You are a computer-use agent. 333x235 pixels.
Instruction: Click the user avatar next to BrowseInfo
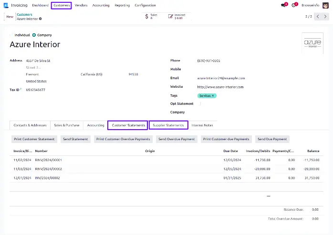(x=325, y=5)
